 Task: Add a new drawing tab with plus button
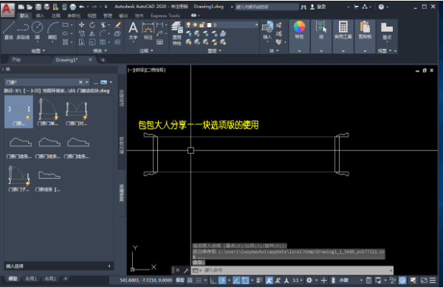[x=103, y=60]
